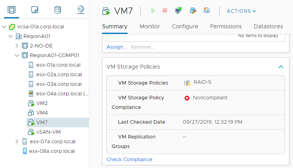This screenshot has width=293, height=168.
Task: Open the Edit Settings icon for VM7
Action: (x=193, y=10)
